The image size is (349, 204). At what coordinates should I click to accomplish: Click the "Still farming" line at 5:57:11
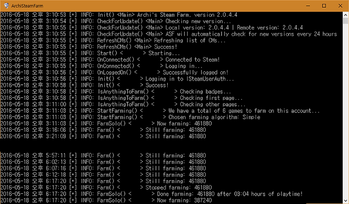(103, 156)
